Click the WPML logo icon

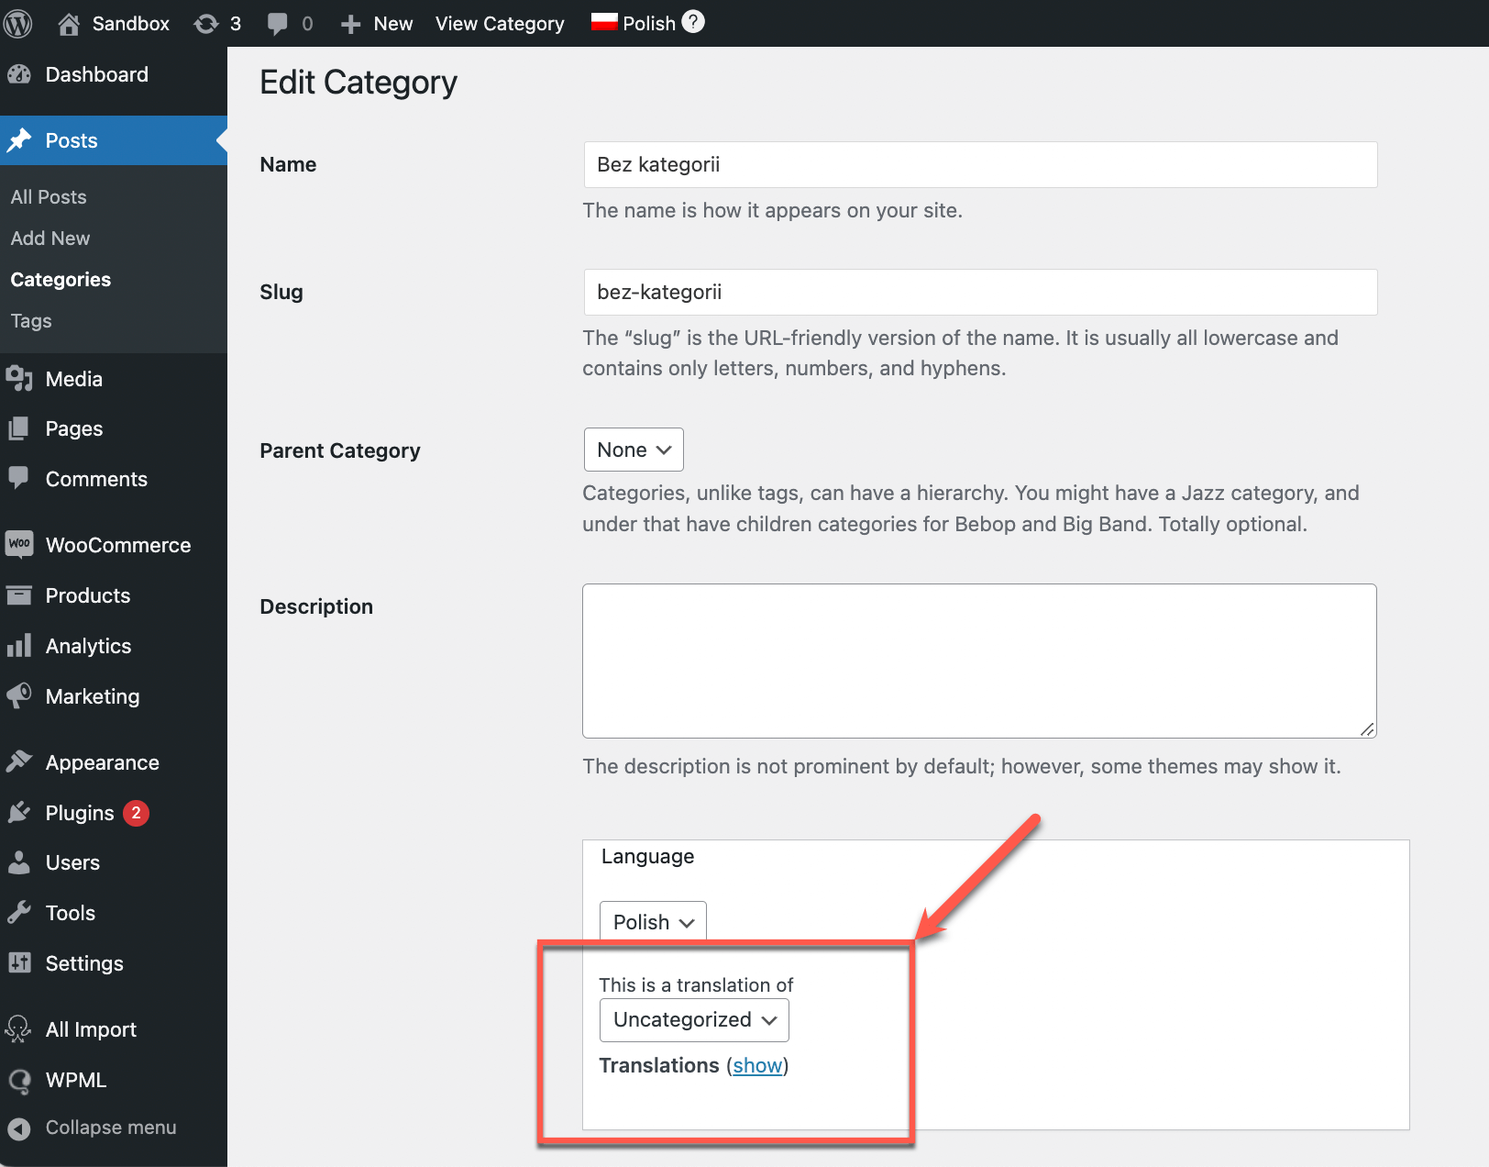19,1080
